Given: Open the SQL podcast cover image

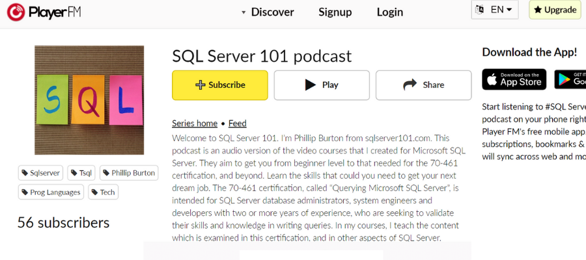Looking at the screenshot, I should (x=89, y=100).
